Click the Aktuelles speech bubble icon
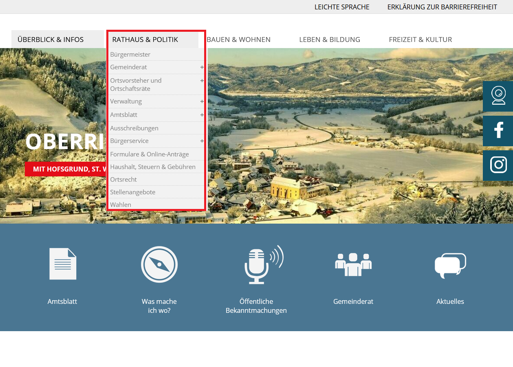The height and width of the screenshot is (367, 513). [450, 265]
